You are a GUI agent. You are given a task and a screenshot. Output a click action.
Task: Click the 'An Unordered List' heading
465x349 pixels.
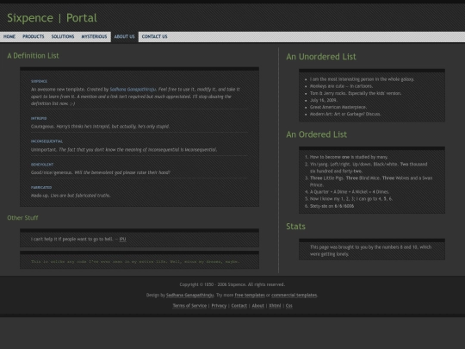pos(321,57)
